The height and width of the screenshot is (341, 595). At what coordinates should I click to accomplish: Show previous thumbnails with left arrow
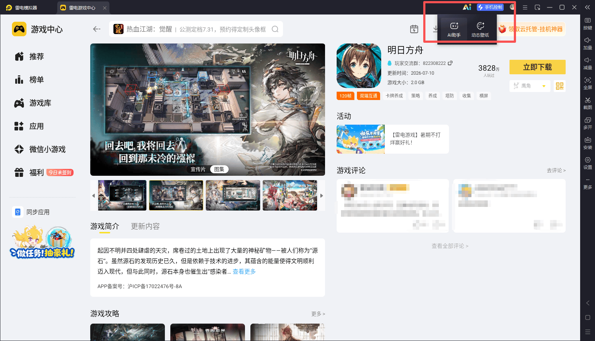(x=93, y=196)
